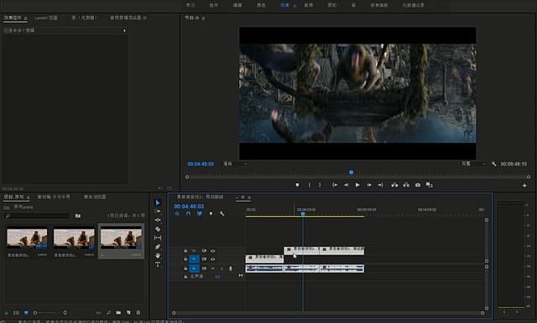Select the Selection arrow tool
Image resolution: width=537 pixels, height=323 pixels.
pos(158,203)
